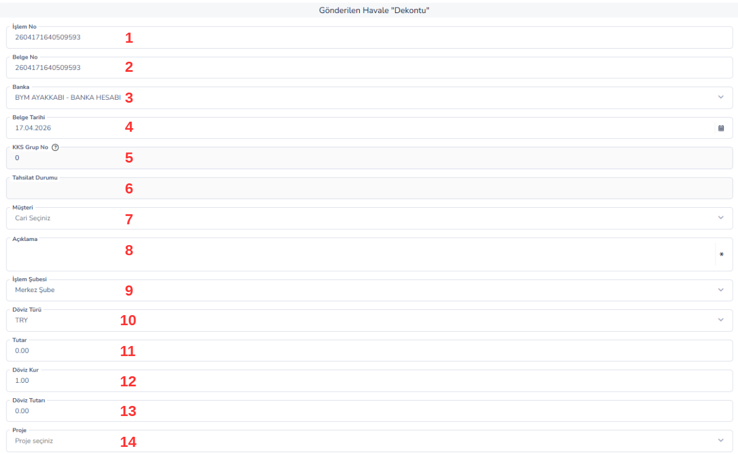738x454 pixels.
Task: Expand the Proje seçiniz dropdown
Action: point(369,440)
